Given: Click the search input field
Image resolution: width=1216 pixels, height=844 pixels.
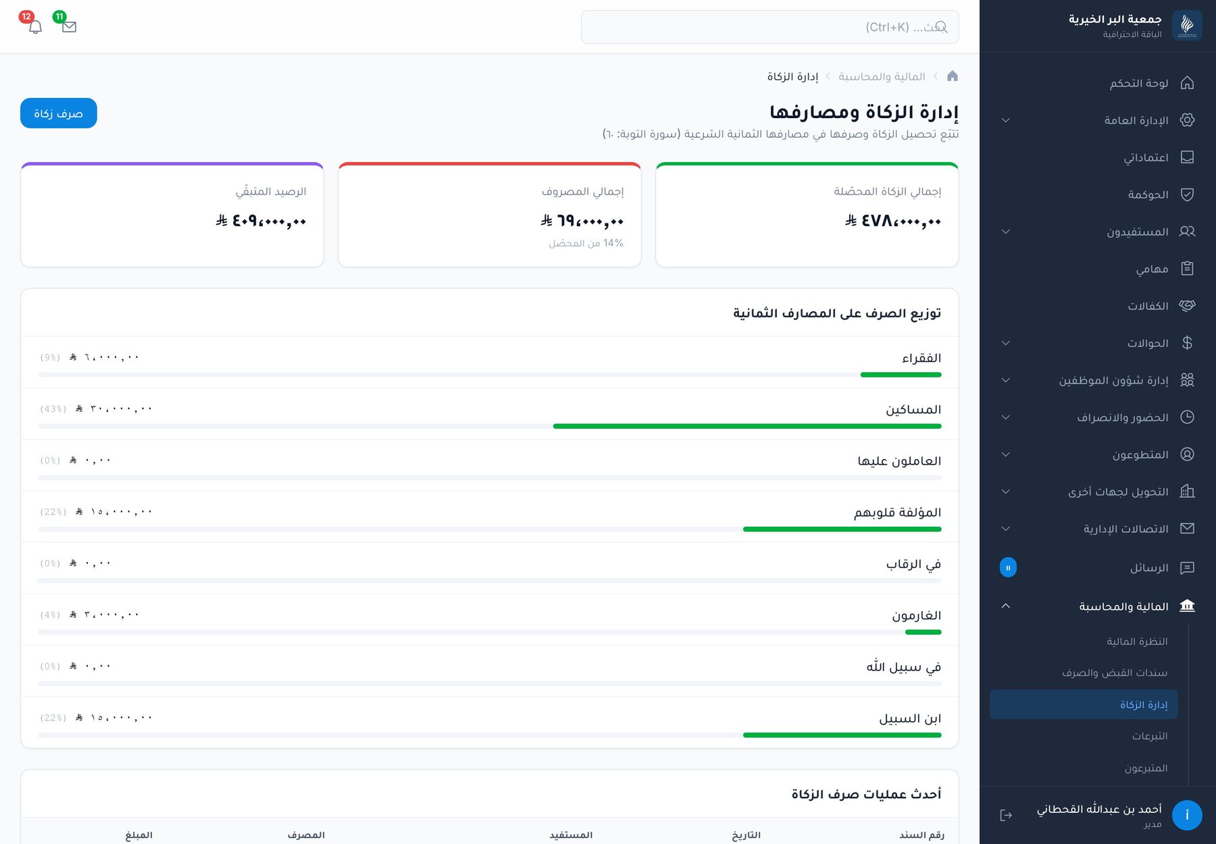Looking at the screenshot, I should click(x=769, y=27).
